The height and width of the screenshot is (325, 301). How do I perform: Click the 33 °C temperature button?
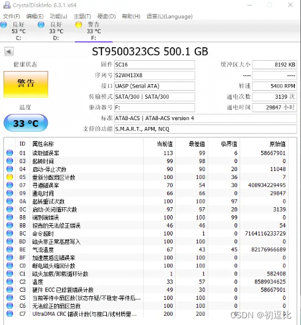(x=26, y=123)
